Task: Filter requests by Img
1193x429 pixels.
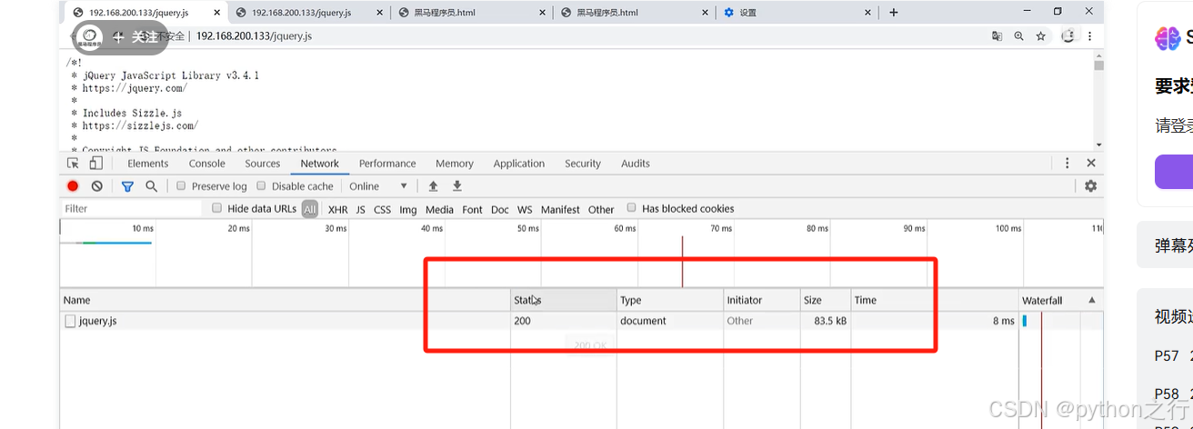Action: click(408, 209)
